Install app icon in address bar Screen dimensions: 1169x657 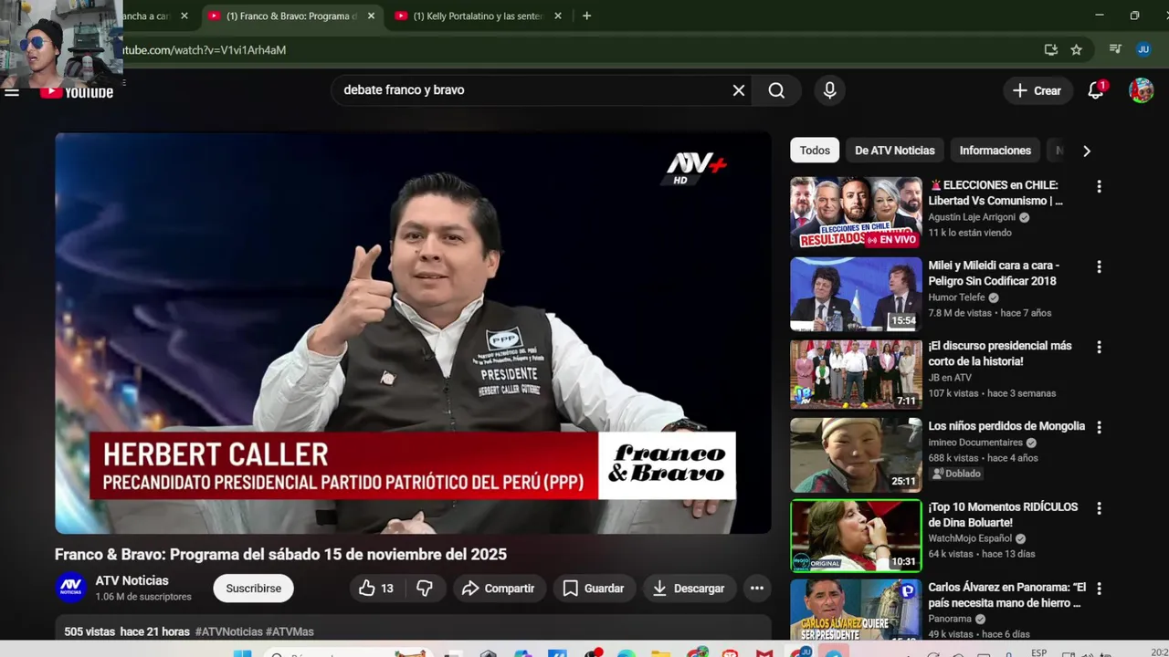point(1051,49)
